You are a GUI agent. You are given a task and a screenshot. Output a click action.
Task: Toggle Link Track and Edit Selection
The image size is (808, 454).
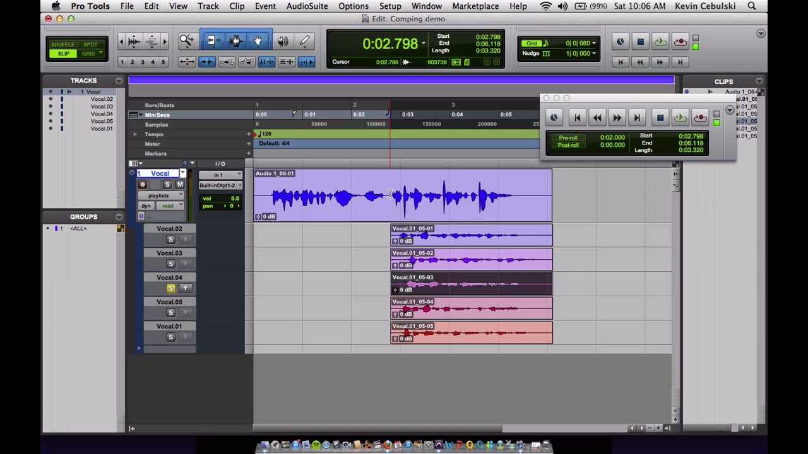tap(287, 62)
